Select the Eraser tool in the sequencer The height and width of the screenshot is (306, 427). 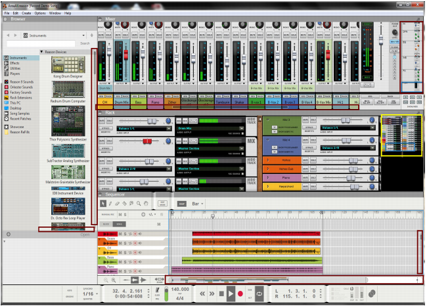click(x=118, y=204)
